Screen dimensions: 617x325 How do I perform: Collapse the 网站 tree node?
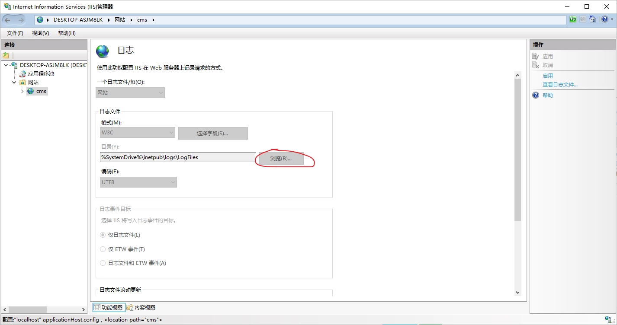coord(14,83)
